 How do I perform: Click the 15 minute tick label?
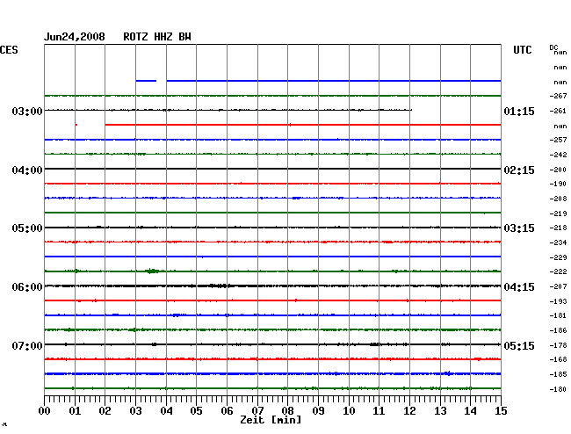pyautogui.click(x=501, y=411)
